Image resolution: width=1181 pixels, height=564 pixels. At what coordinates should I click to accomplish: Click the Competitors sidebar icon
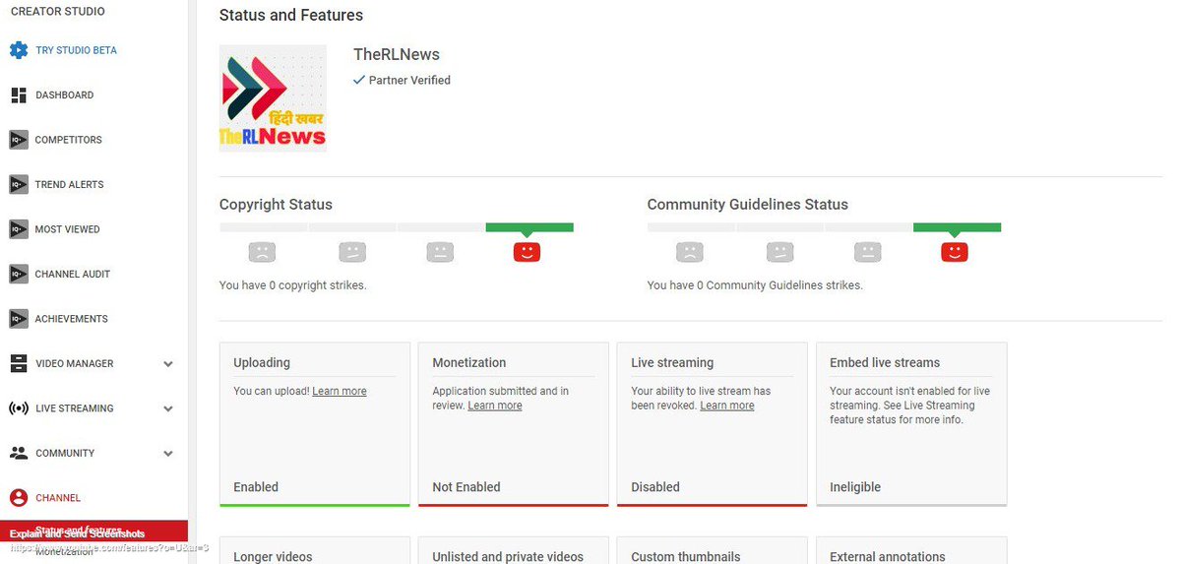point(19,140)
